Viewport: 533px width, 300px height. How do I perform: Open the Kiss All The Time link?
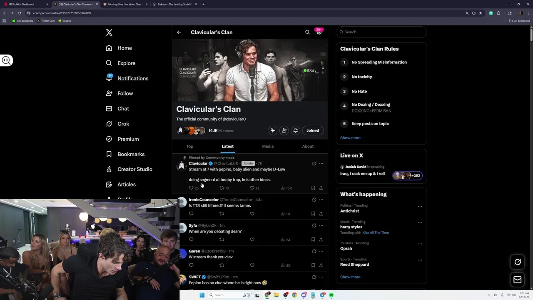[376, 232]
